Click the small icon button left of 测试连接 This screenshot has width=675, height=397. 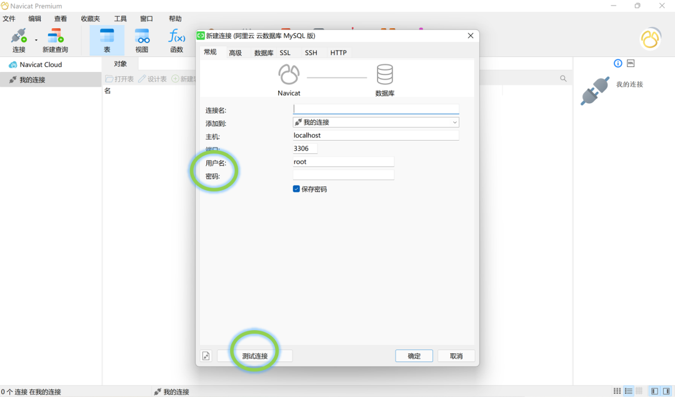pos(206,356)
